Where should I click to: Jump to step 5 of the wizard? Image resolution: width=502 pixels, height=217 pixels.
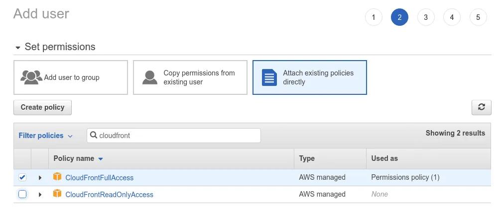[x=478, y=17]
